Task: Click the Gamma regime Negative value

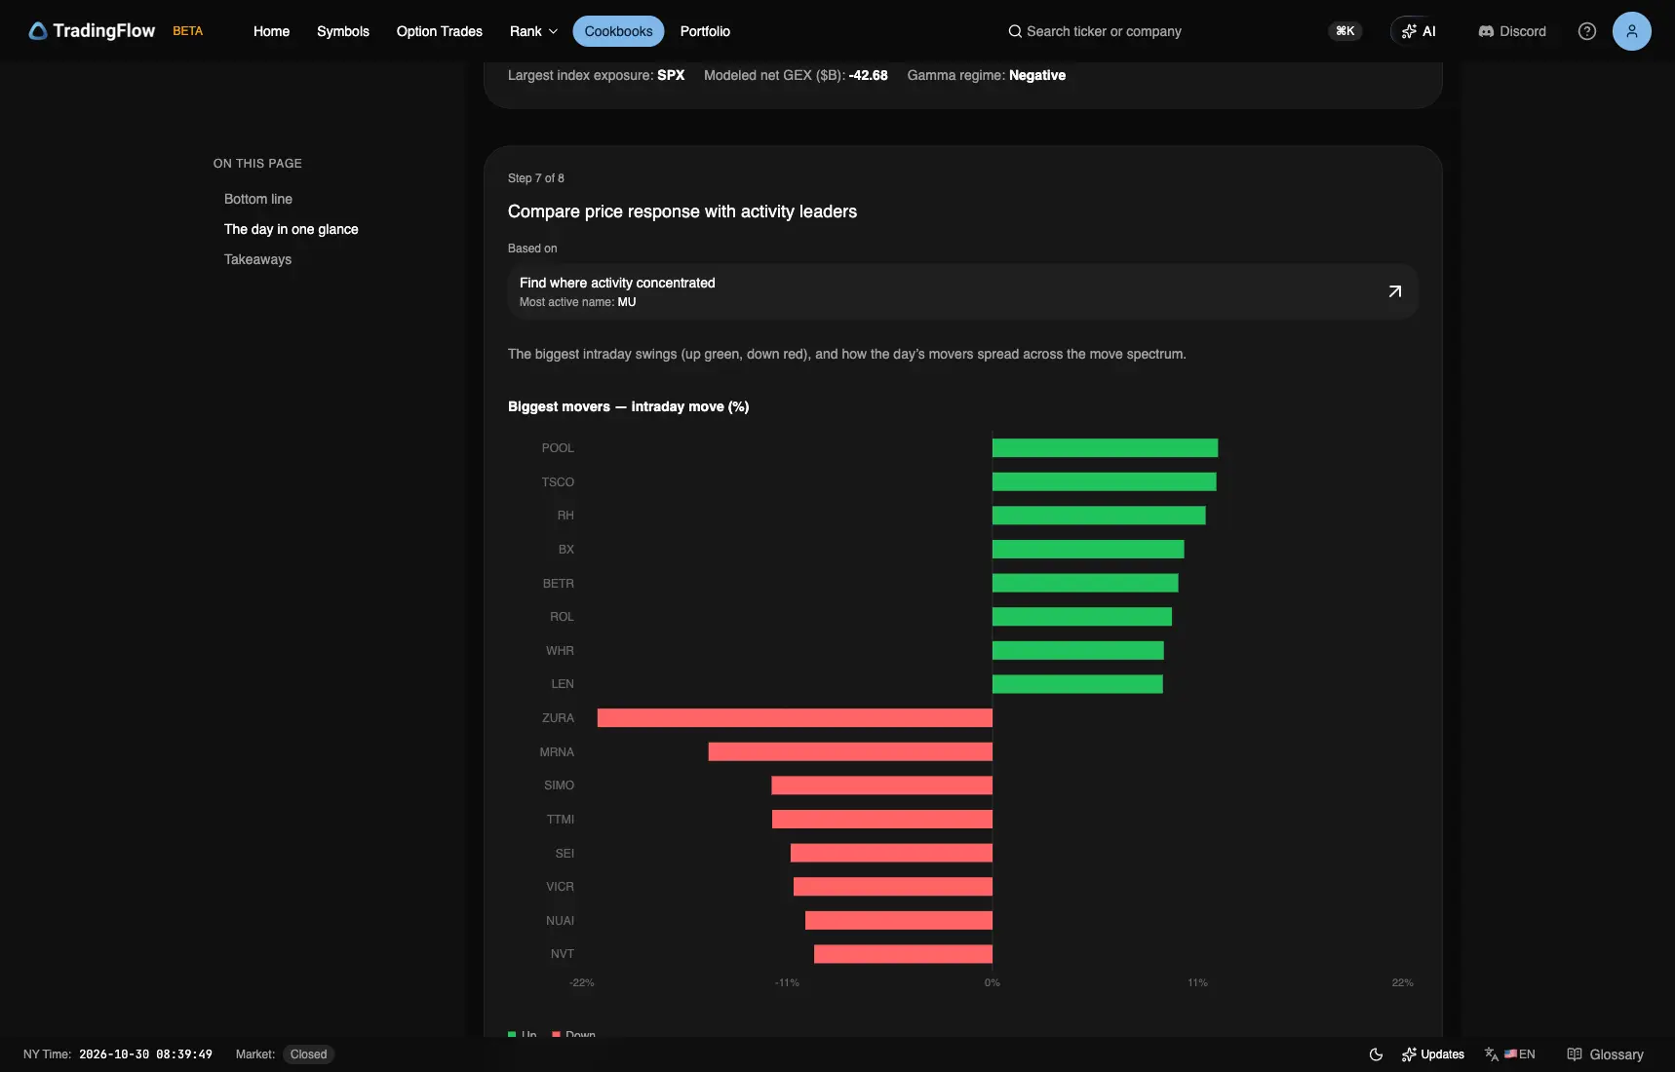Action: [x=1036, y=75]
